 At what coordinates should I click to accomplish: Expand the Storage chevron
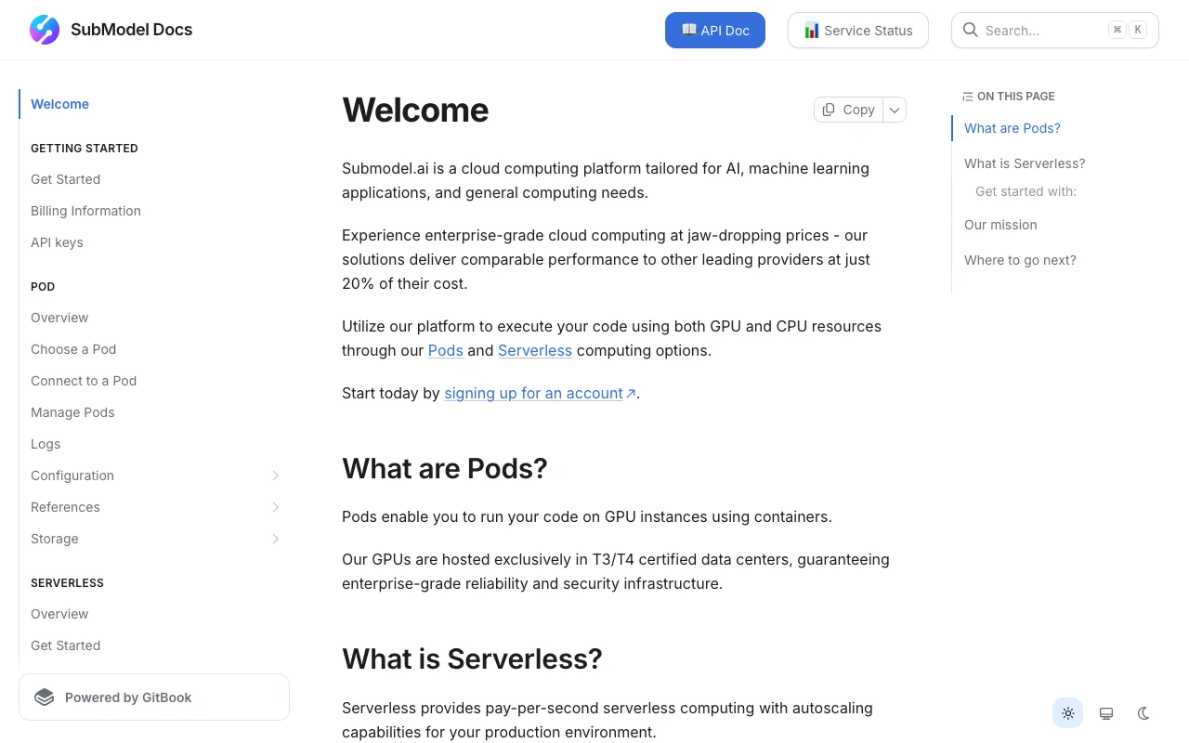[x=276, y=539]
